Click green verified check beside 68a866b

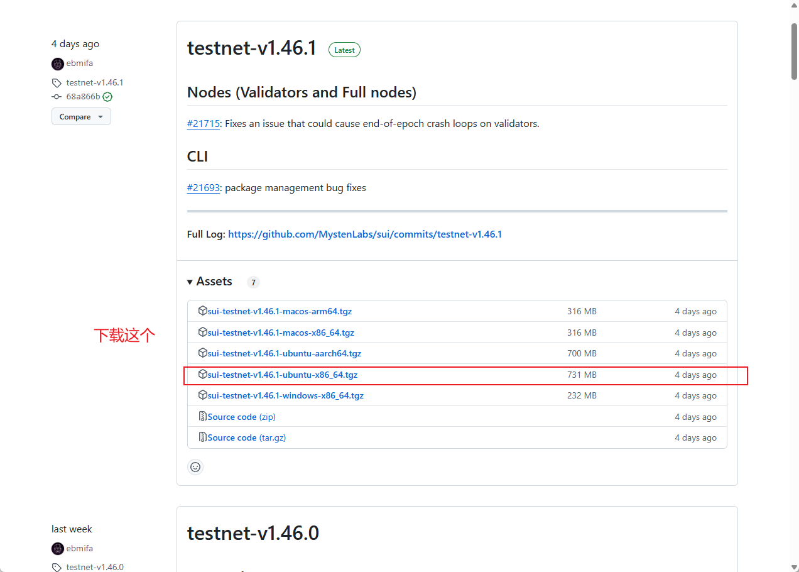107,97
